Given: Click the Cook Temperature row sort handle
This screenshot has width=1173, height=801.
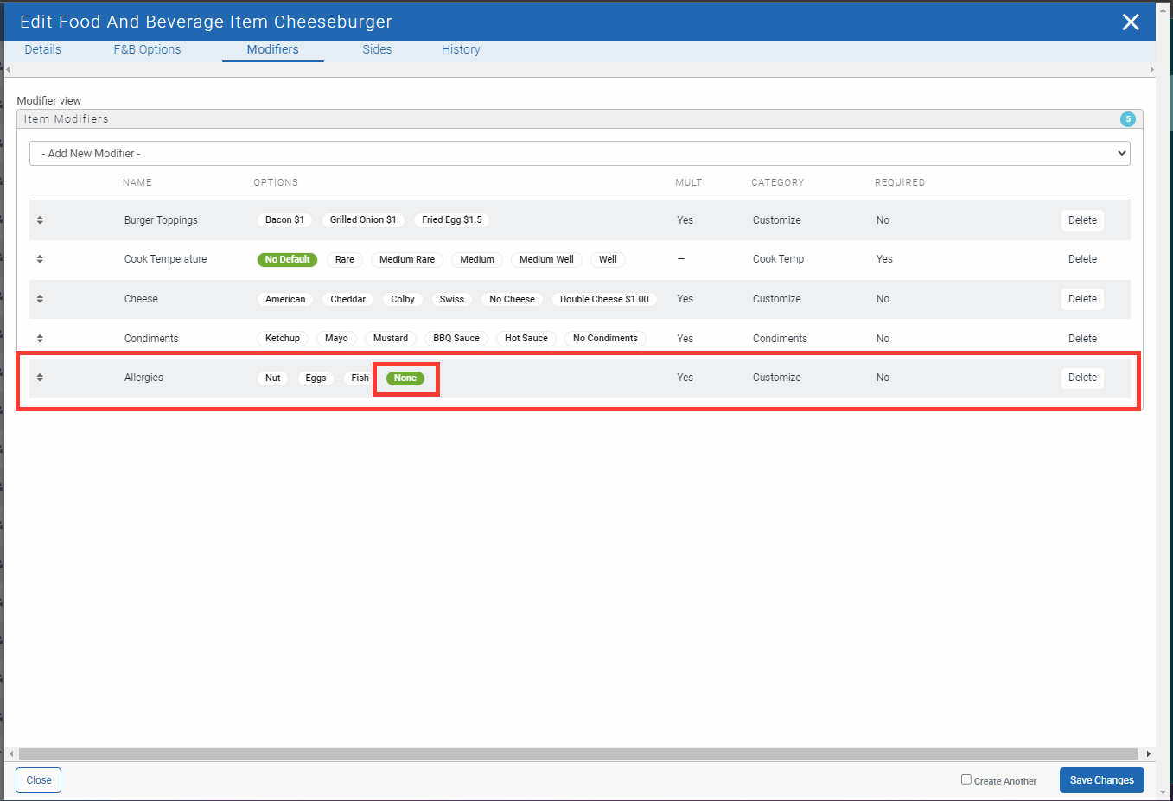Looking at the screenshot, I should pyautogui.click(x=40, y=259).
